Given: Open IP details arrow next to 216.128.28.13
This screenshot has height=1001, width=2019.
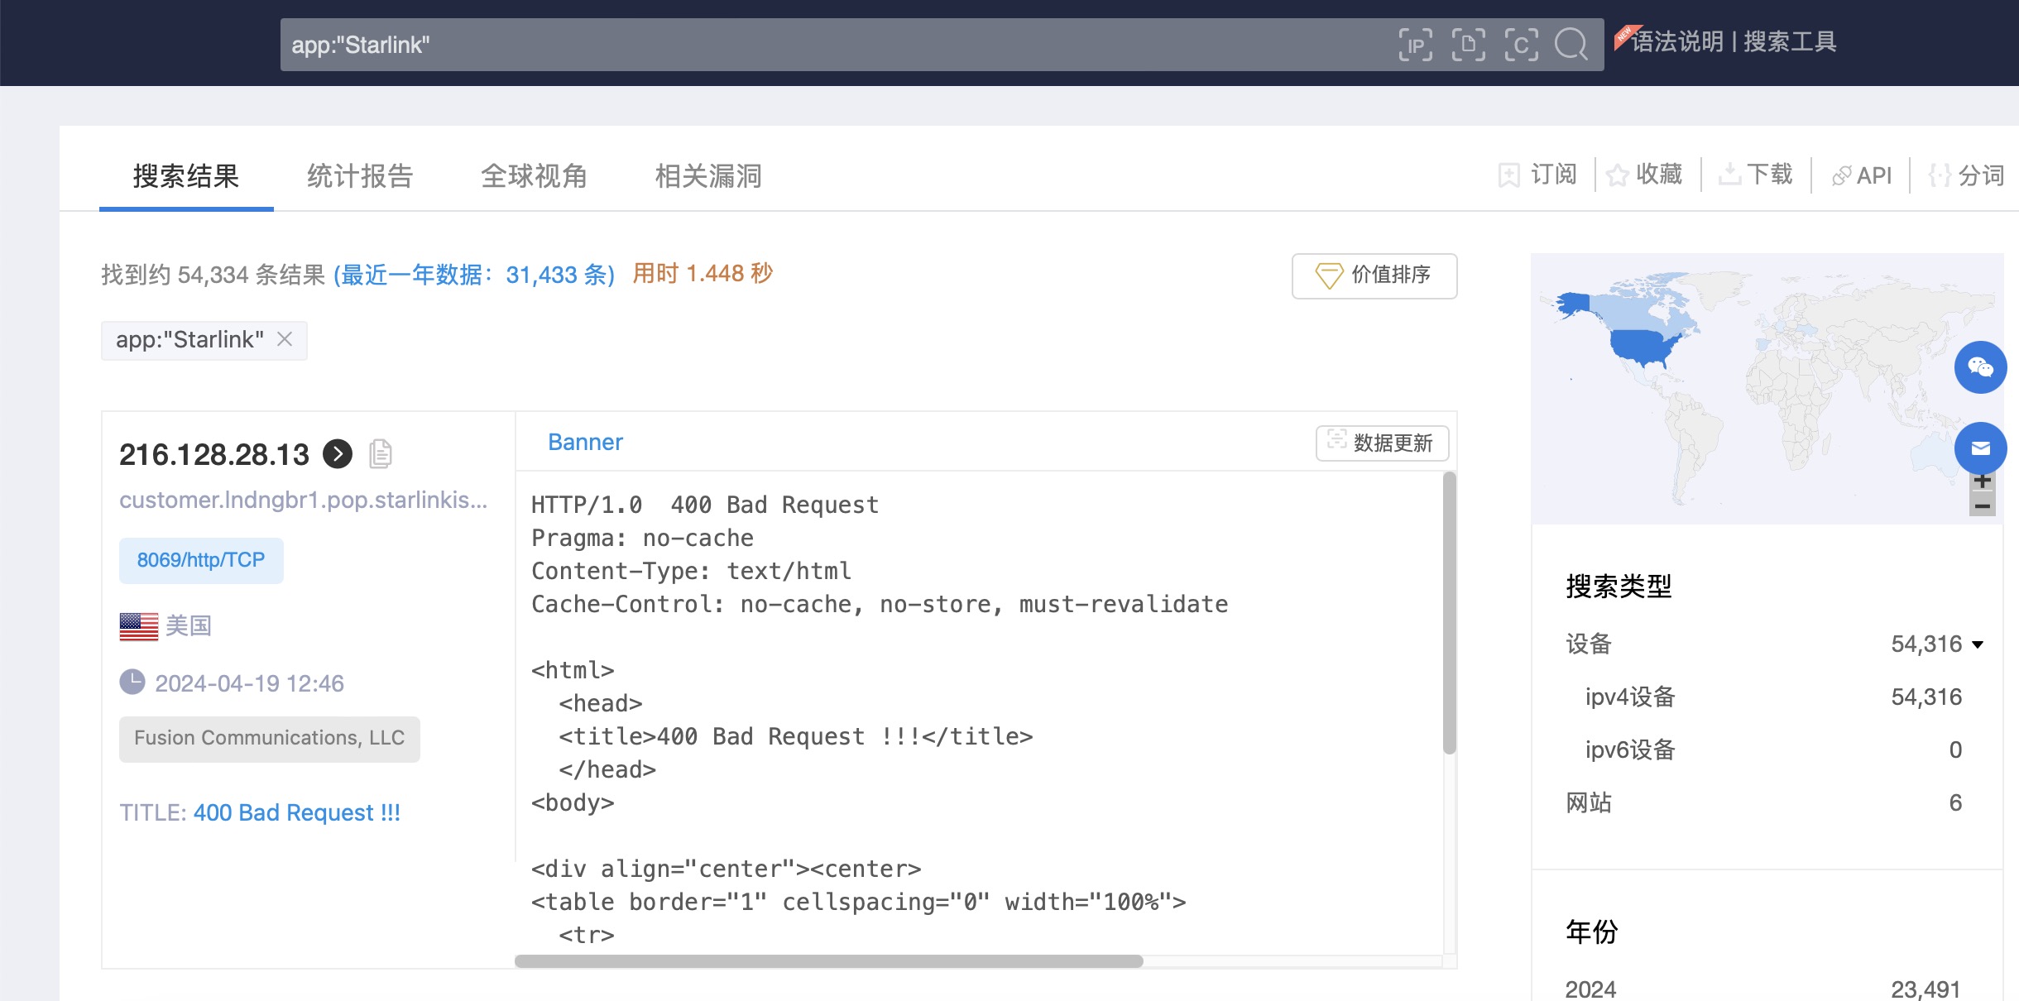Looking at the screenshot, I should point(338,454).
